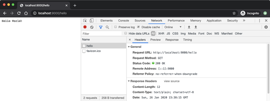Open the Application panel tab
This screenshot has width=270, height=101.
214,21
